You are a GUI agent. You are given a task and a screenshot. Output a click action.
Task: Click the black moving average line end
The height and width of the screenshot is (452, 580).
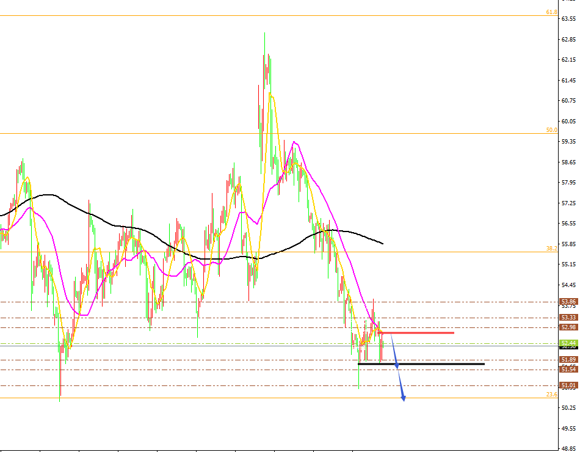(382, 244)
